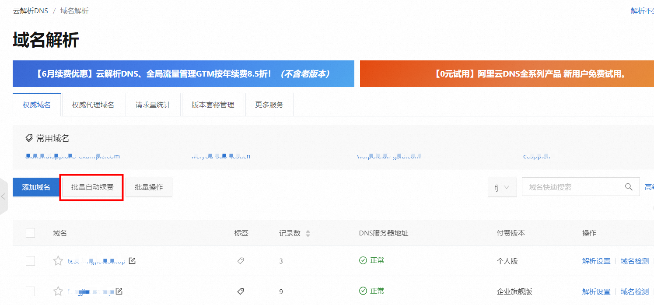Click the 正常 status in the 企业旗舰版 row

point(372,291)
